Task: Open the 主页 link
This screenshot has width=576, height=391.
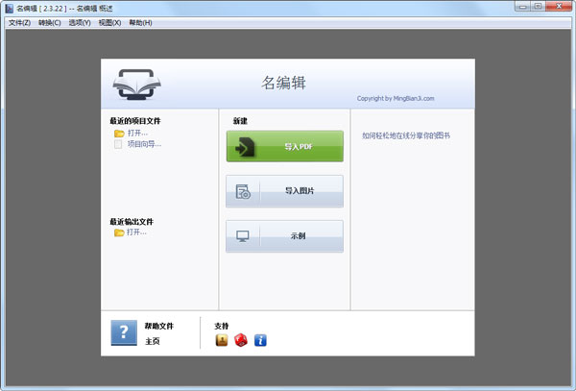Action: [153, 341]
